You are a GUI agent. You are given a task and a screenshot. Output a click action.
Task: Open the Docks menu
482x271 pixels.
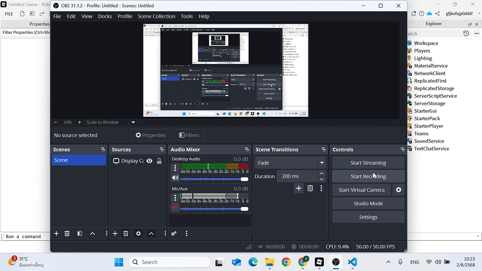coord(105,16)
